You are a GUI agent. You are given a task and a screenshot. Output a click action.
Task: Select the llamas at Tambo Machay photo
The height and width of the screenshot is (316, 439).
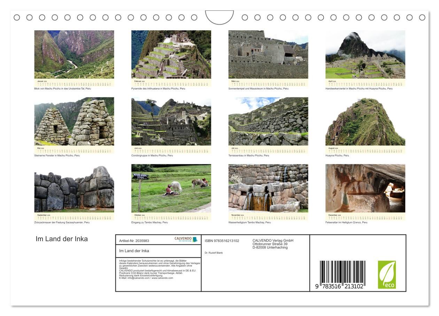(171, 188)
